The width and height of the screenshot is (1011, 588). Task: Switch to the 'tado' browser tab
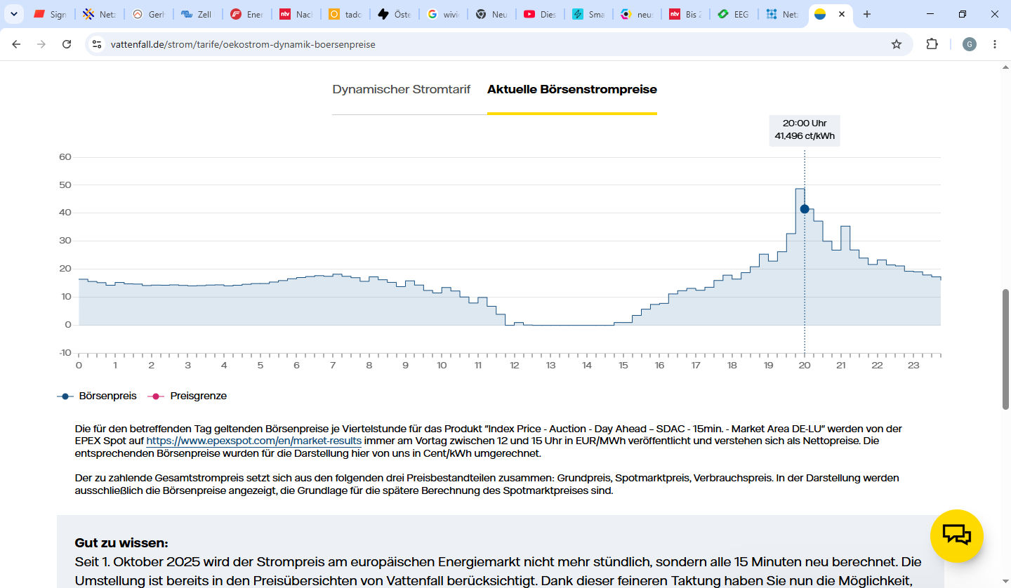coord(344,14)
